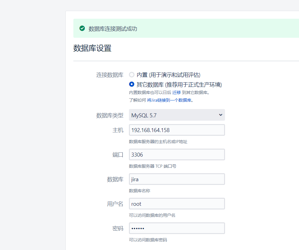
Task: Focus the 数据库 name field with jira
Action: coord(177,179)
